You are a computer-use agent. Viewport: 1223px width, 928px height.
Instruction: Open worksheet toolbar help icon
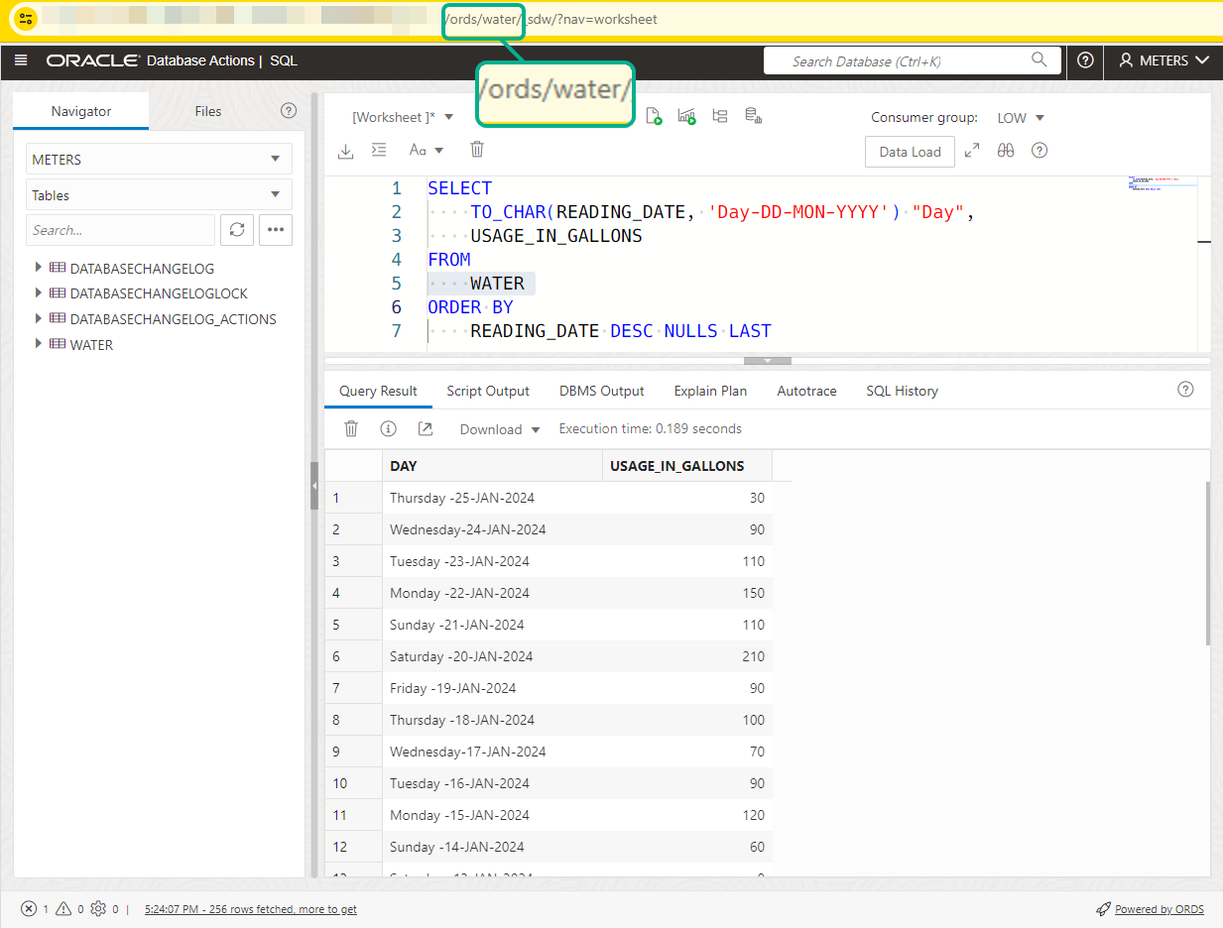pyautogui.click(x=1040, y=151)
